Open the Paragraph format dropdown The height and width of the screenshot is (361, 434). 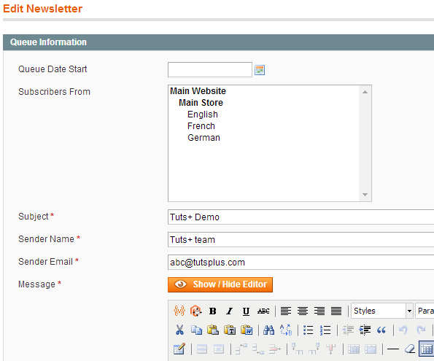point(425,311)
